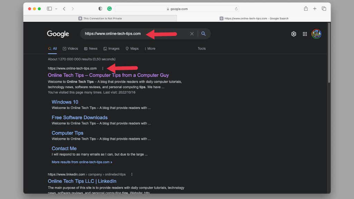Viewport: 354px width, 199px height.
Task: Click the 'Last visit: 2022/10/16' note
Action: 119,92
